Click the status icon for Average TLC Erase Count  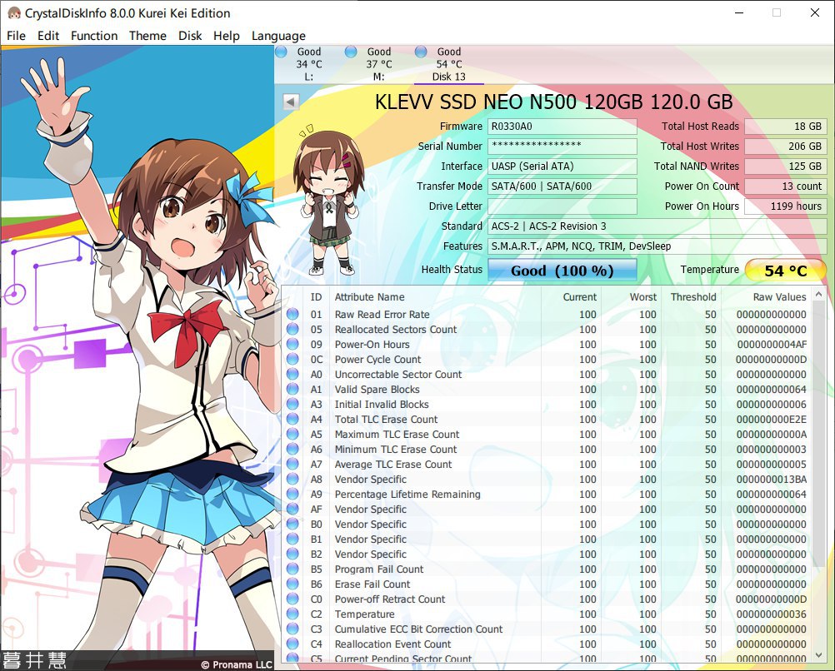coord(292,464)
